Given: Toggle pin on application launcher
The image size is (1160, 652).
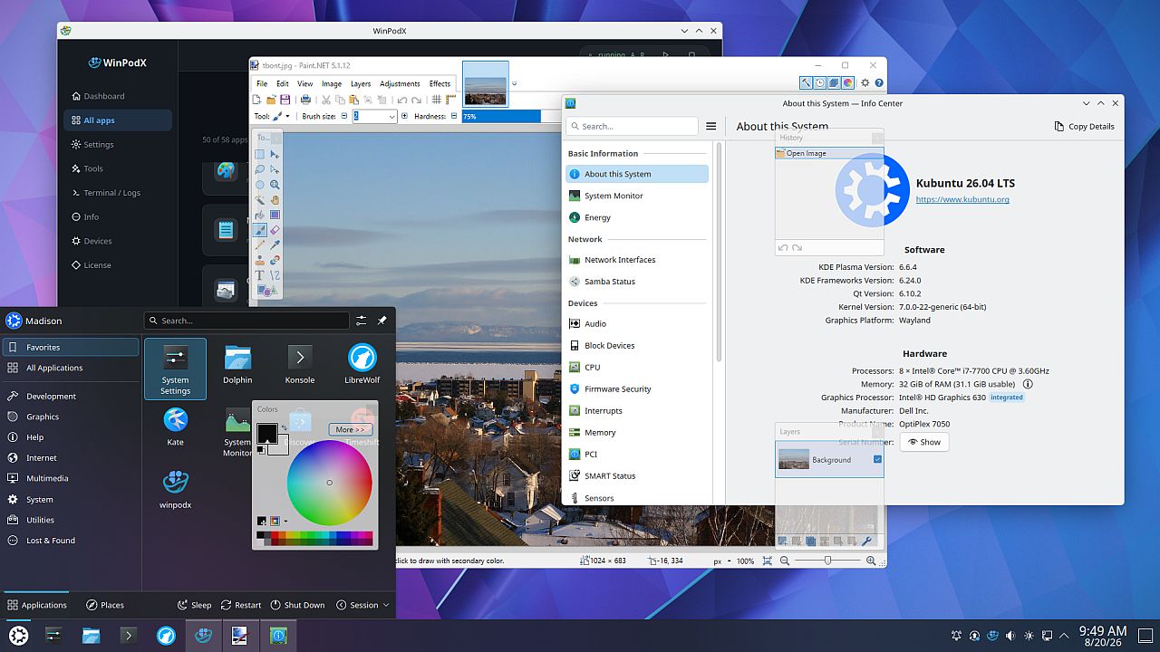Looking at the screenshot, I should tap(382, 321).
